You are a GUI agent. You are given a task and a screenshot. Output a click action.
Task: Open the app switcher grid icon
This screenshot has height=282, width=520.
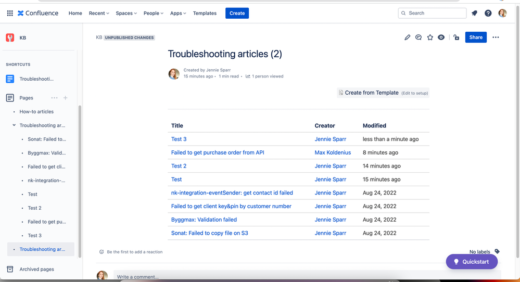tap(10, 13)
